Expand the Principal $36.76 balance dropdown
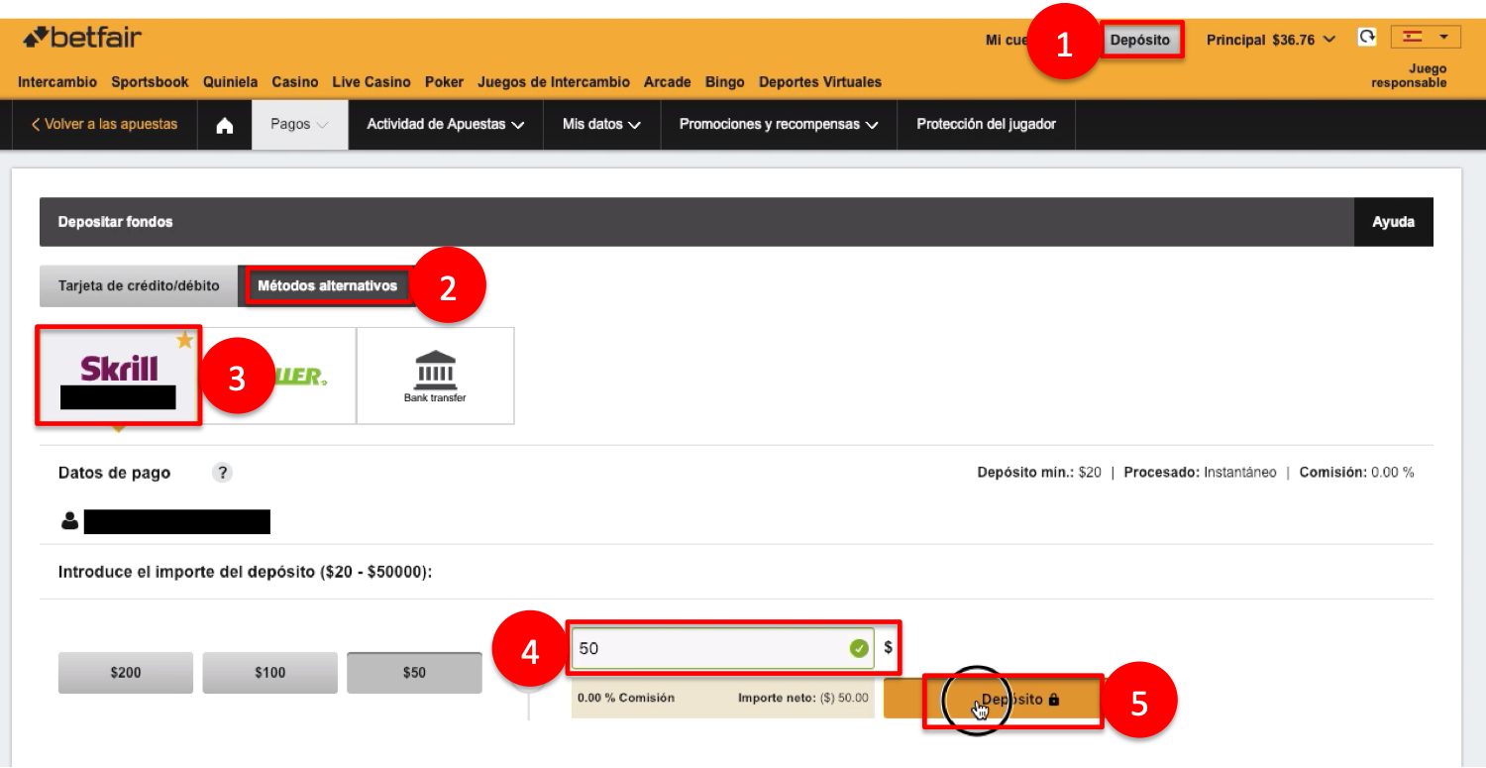The width and height of the screenshot is (1486, 768). pyautogui.click(x=1271, y=40)
